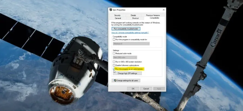Go to the Previous Versions tab
Viewport: 243px width, 111px height.
tap(153, 15)
